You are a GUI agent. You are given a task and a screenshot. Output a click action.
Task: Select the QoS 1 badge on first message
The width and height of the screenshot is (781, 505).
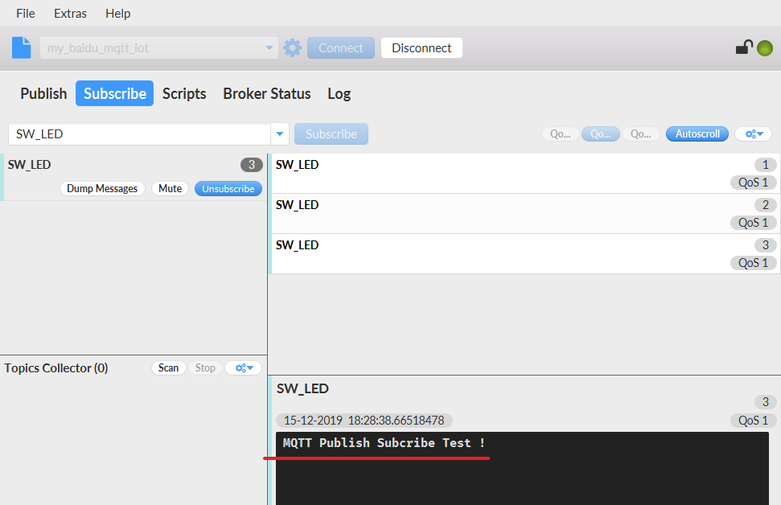coord(753,183)
